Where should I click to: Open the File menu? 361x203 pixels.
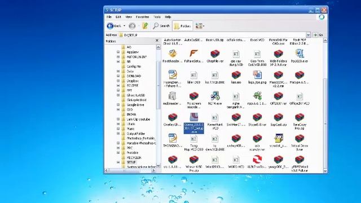click(109, 17)
